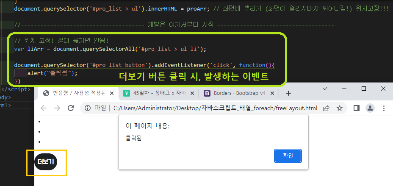Screen dimensions: 393x186
Task: Go forward in browser history
Action: click(57, 108)
